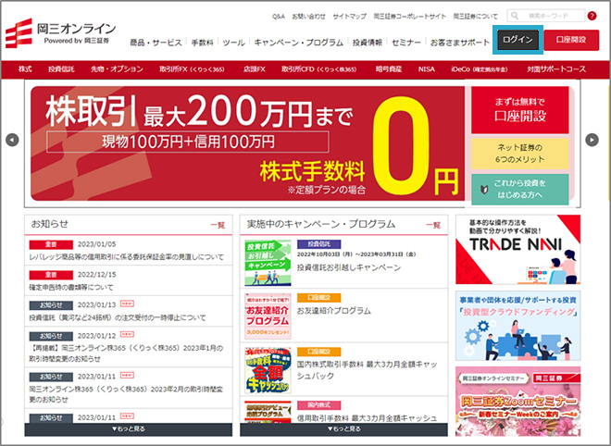Open notice 確定申告時の書類等について

71,288
